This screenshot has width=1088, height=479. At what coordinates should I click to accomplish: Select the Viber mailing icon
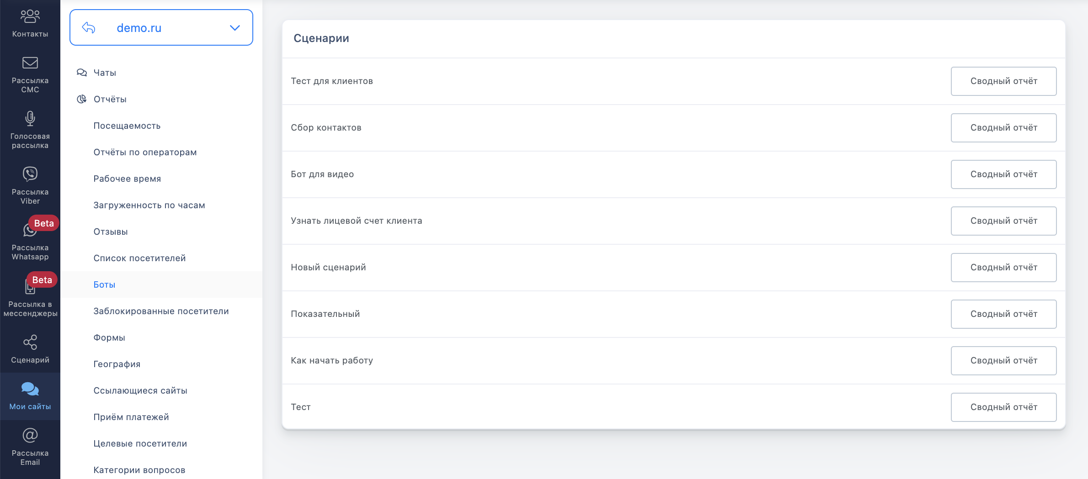click(x=30, y=174)
